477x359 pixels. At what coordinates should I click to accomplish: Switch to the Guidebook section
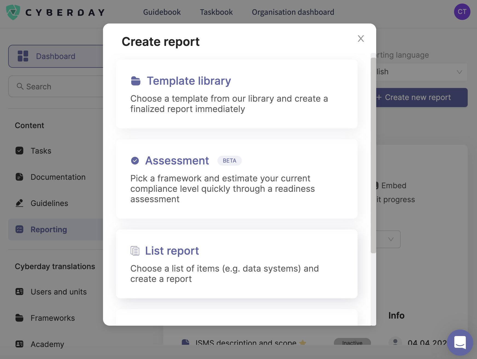pyautogui.click(x=162, y=12)
